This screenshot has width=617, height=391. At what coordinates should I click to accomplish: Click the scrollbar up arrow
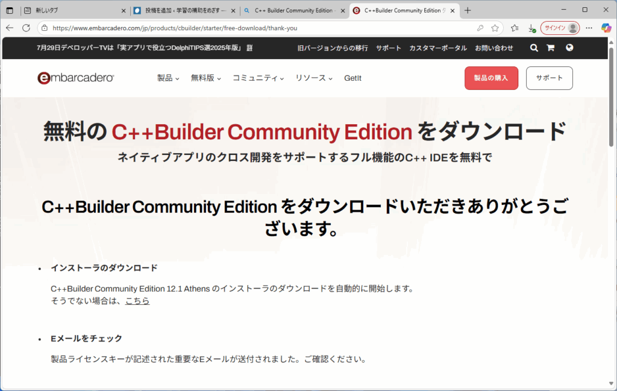coord(611,42)
